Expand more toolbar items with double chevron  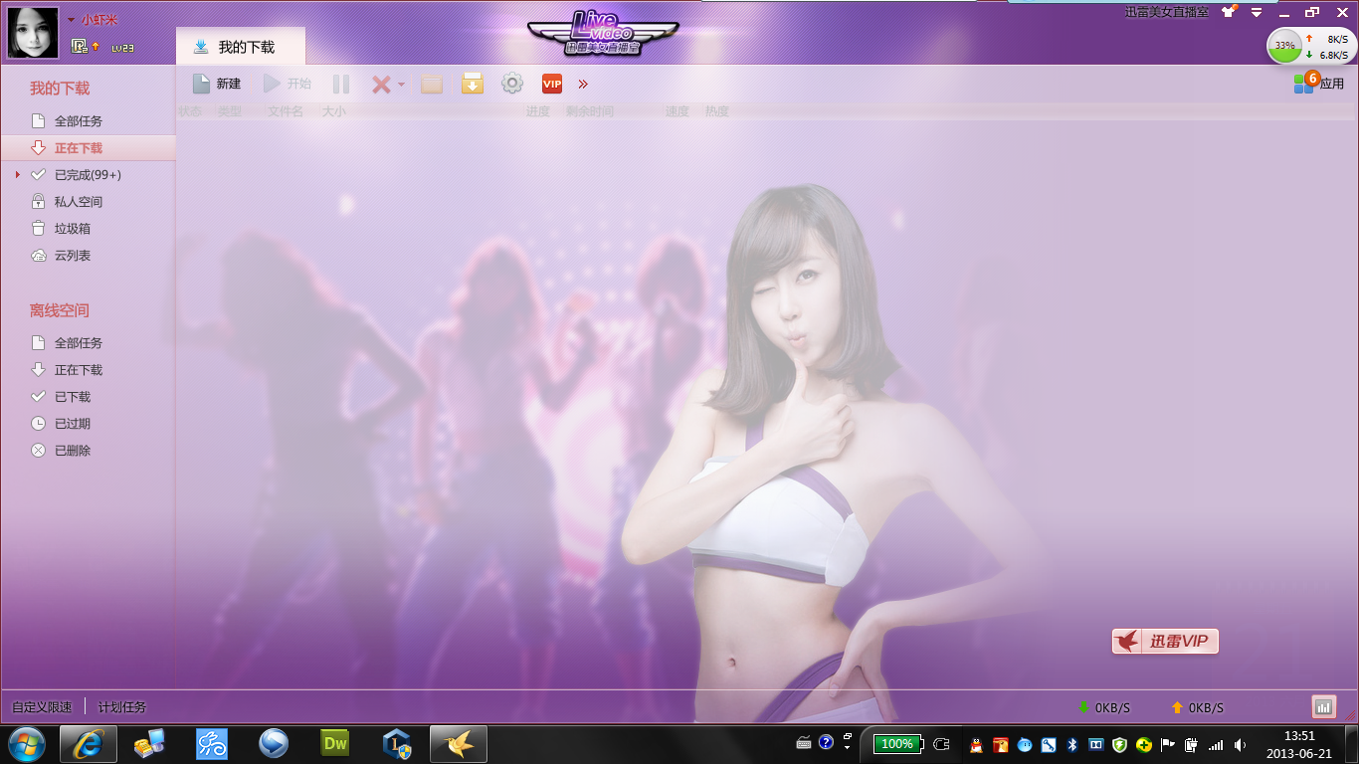pyautogui.click(x=583, y=85)
